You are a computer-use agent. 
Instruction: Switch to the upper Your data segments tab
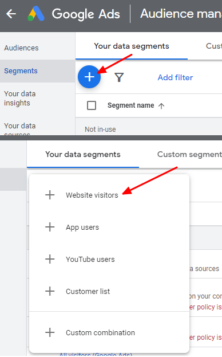(132, 46)
